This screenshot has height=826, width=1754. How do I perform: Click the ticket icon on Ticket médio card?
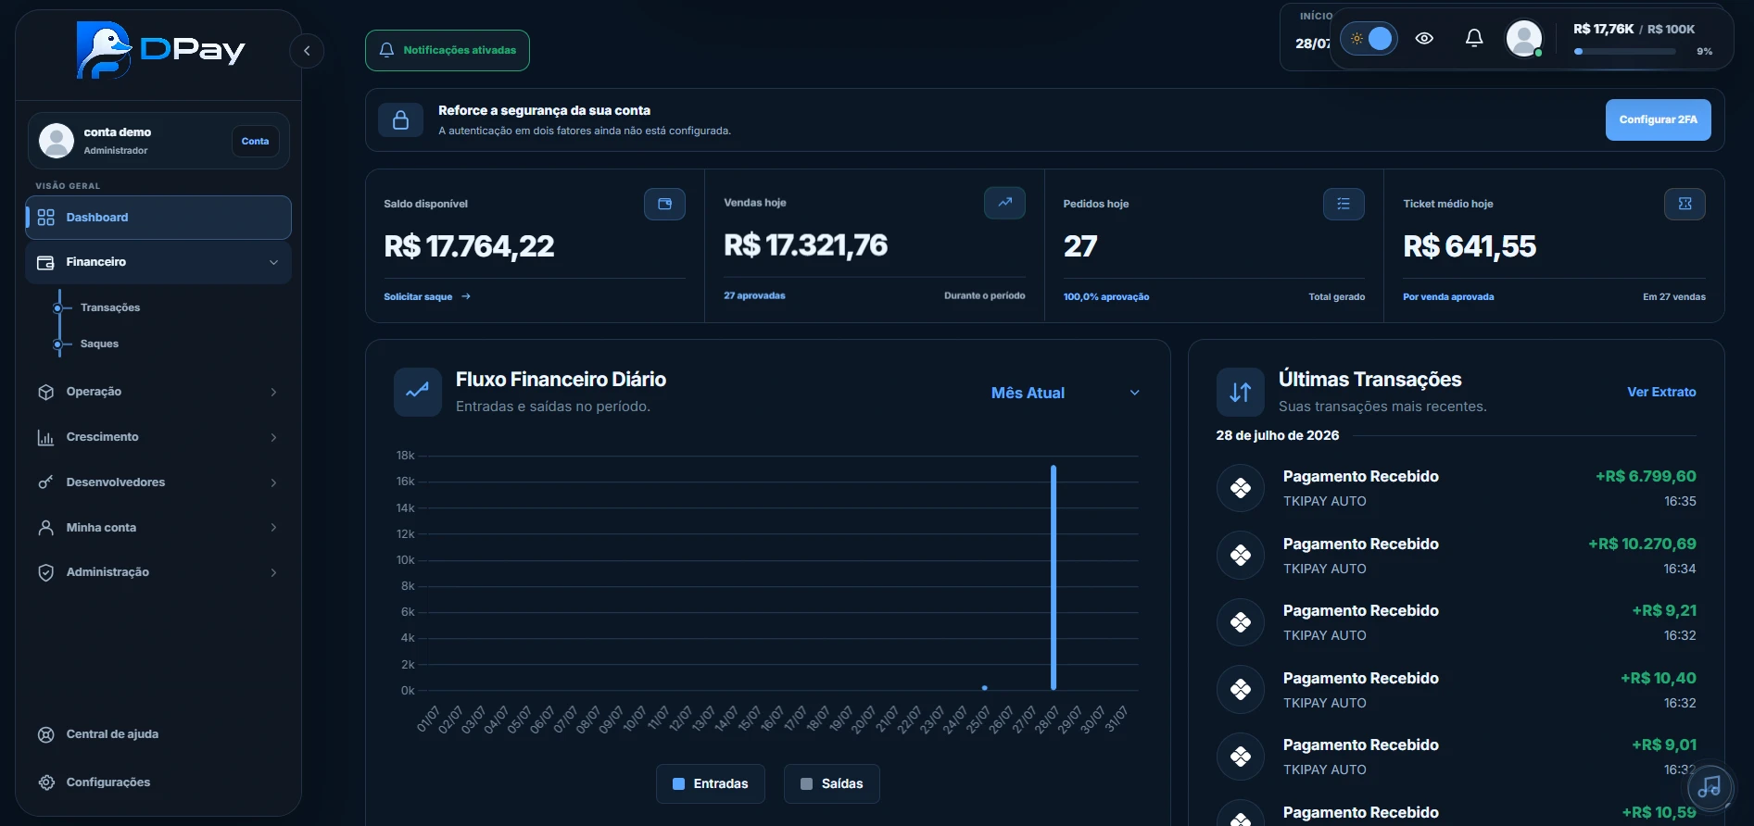tap(1685, 204)
